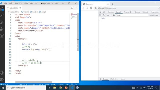Open a new Chrome tab
Viewport: 160px width, 90px height.
(112, 4)
